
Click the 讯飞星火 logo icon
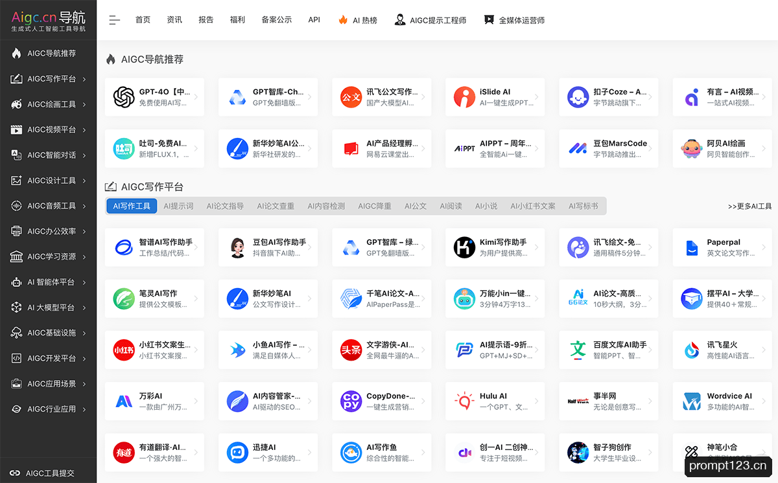point(691,350)
